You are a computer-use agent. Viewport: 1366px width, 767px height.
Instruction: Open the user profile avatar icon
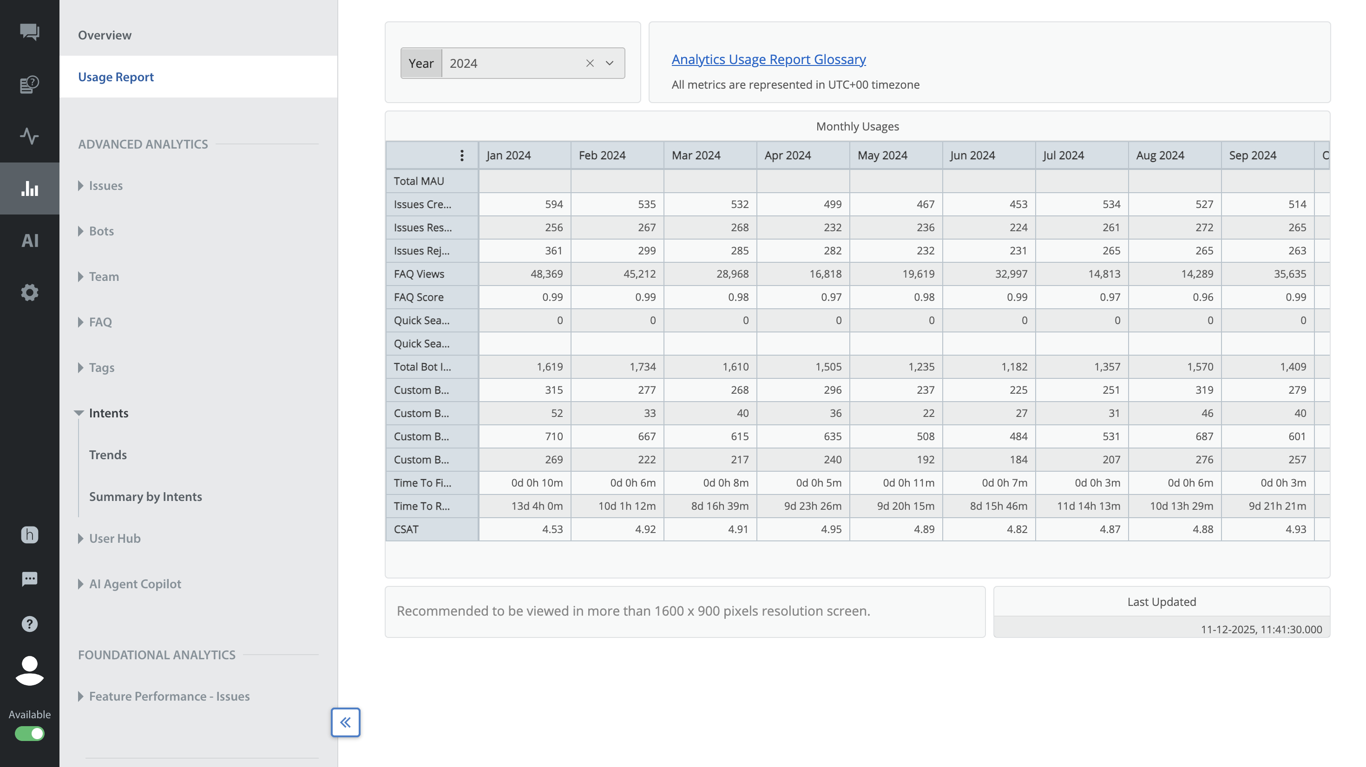(29, 670)
